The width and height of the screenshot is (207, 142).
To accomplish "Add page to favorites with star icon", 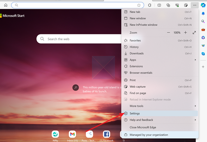I will [139, 5].
